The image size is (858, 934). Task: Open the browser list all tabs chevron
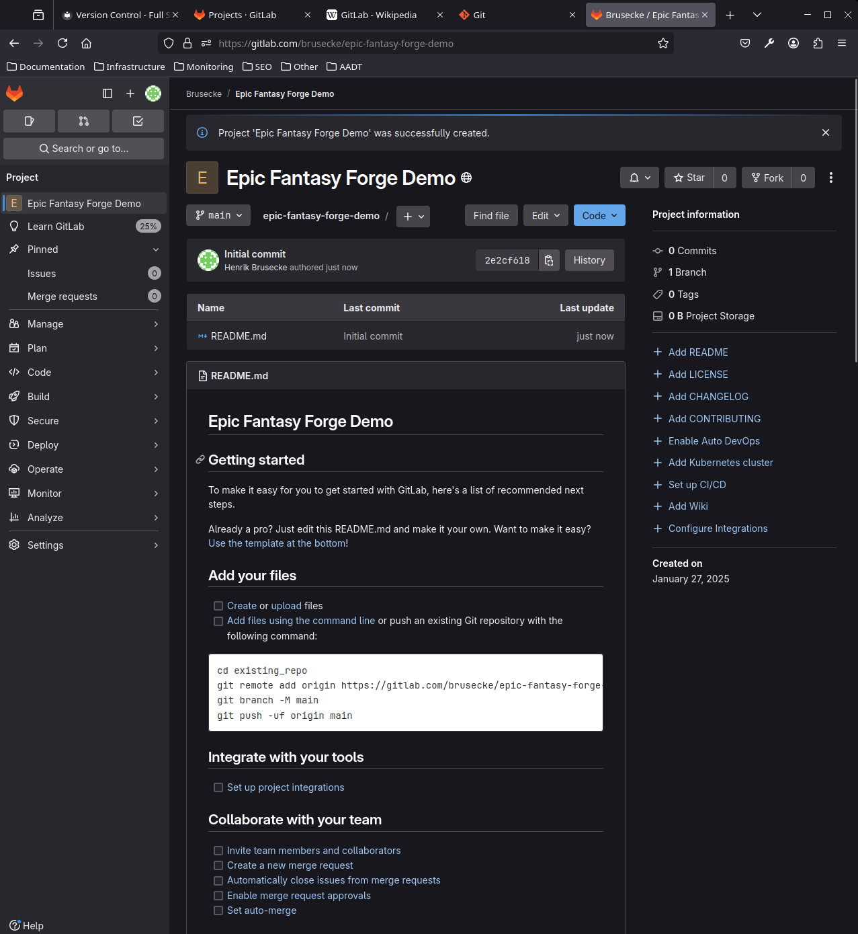pyautogui.click(x=757, y=15)
